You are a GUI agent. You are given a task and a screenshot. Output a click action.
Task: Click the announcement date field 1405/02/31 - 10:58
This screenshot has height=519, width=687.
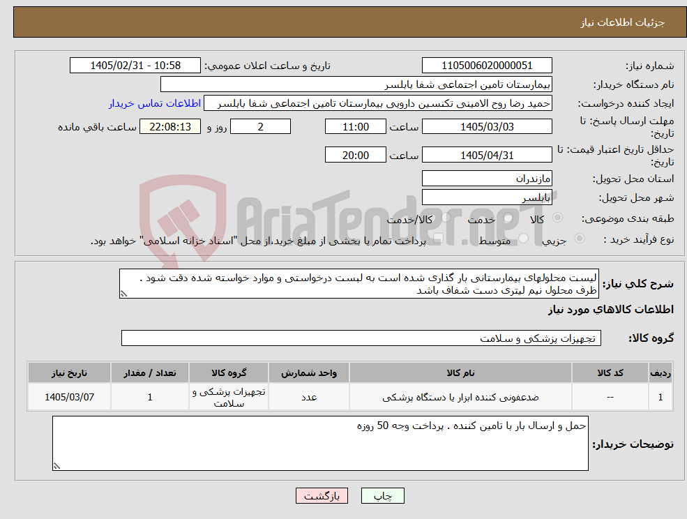135,66
